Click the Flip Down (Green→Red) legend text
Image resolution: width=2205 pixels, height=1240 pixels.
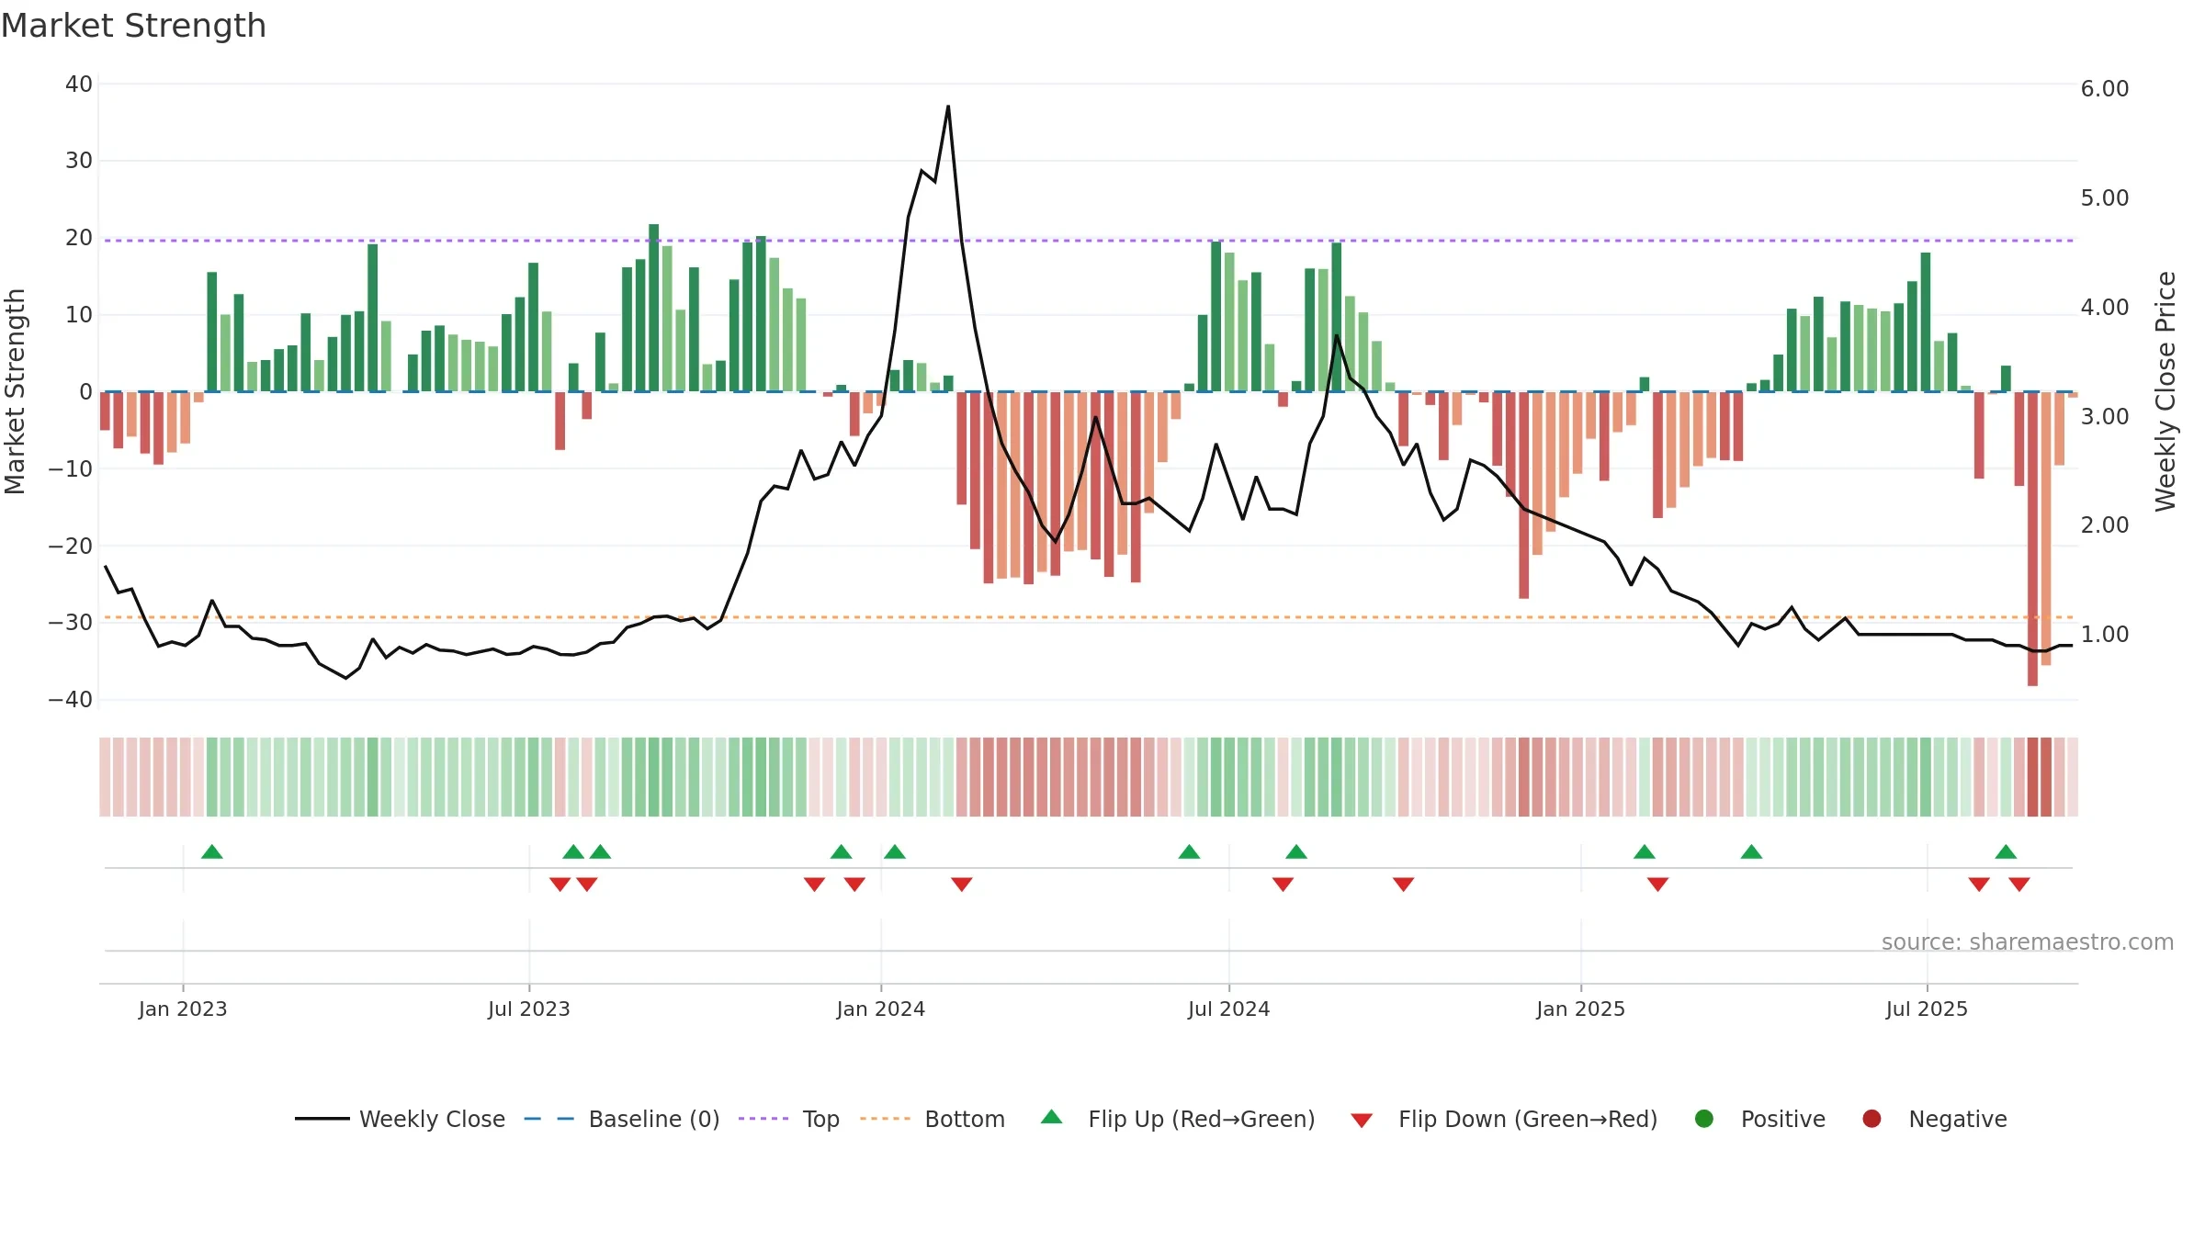click(x=1528, y=1119)
